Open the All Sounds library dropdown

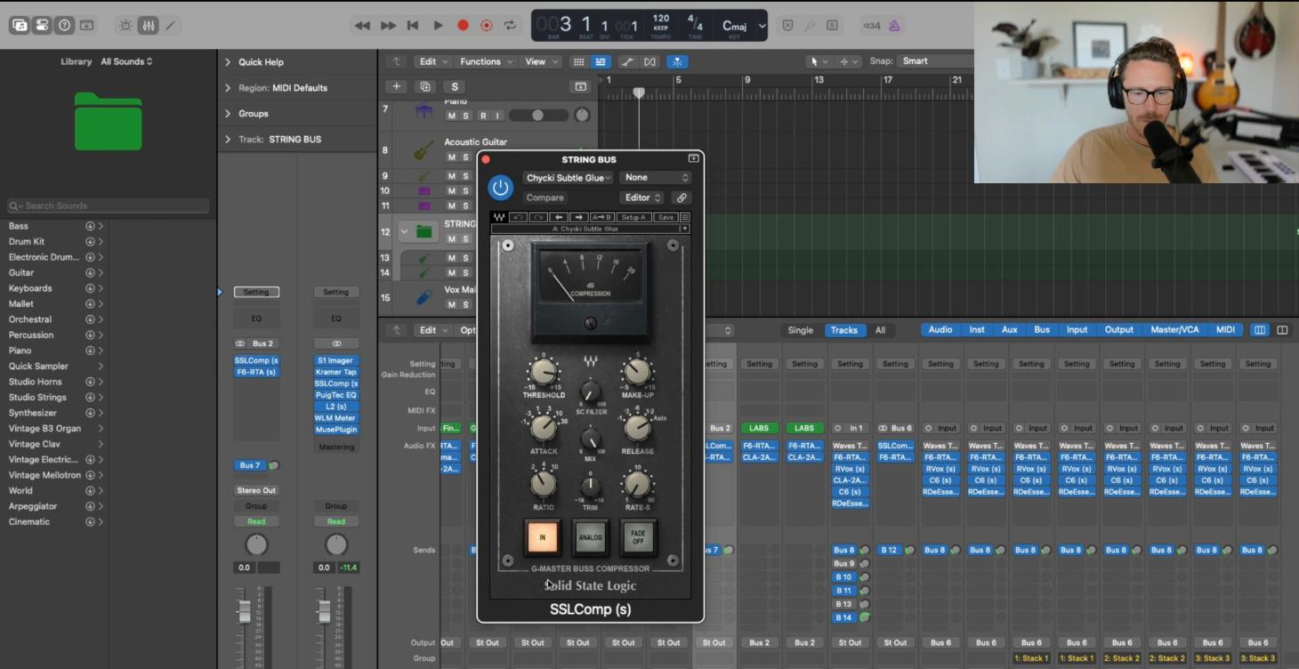(126, 61)
